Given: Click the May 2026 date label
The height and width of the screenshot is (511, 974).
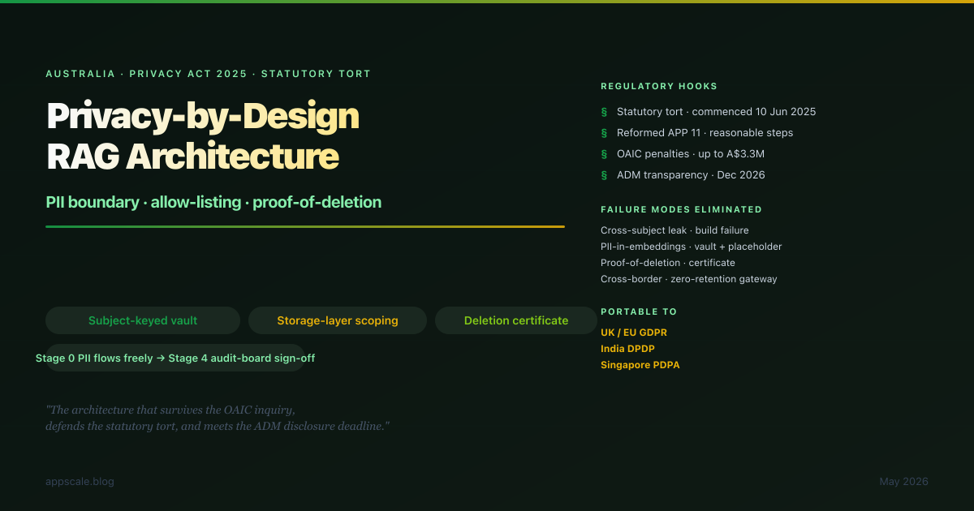Looking at the screenshot, I should tap(903, 482).
